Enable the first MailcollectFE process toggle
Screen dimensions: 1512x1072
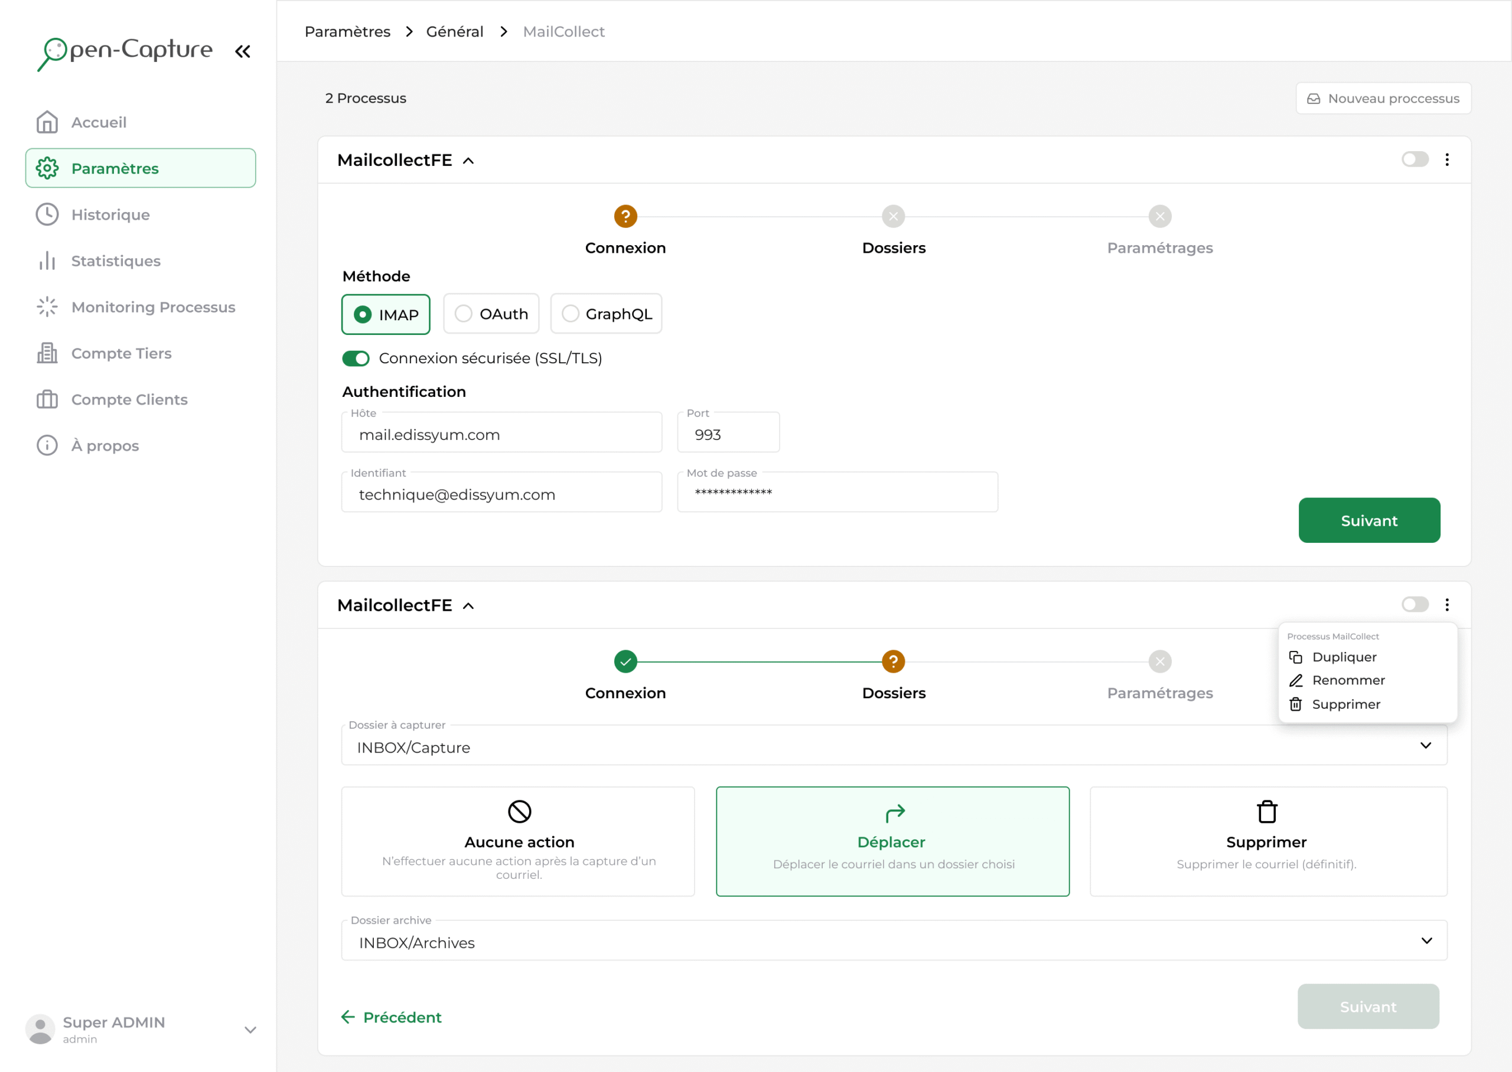click(x=1415, y=159)
